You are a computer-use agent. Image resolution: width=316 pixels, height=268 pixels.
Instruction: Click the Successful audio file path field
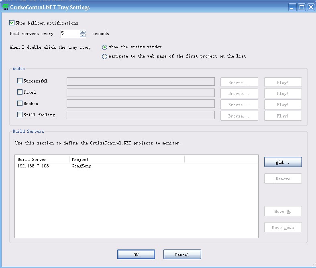[x=141, y=81]
